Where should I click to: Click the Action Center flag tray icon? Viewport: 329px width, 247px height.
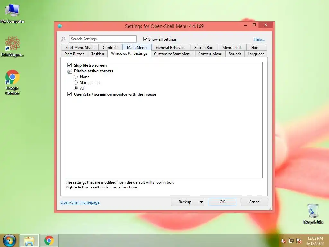coord(299,241)
